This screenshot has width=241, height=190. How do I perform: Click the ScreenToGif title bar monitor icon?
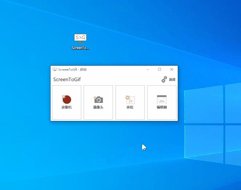coord(55,69)
